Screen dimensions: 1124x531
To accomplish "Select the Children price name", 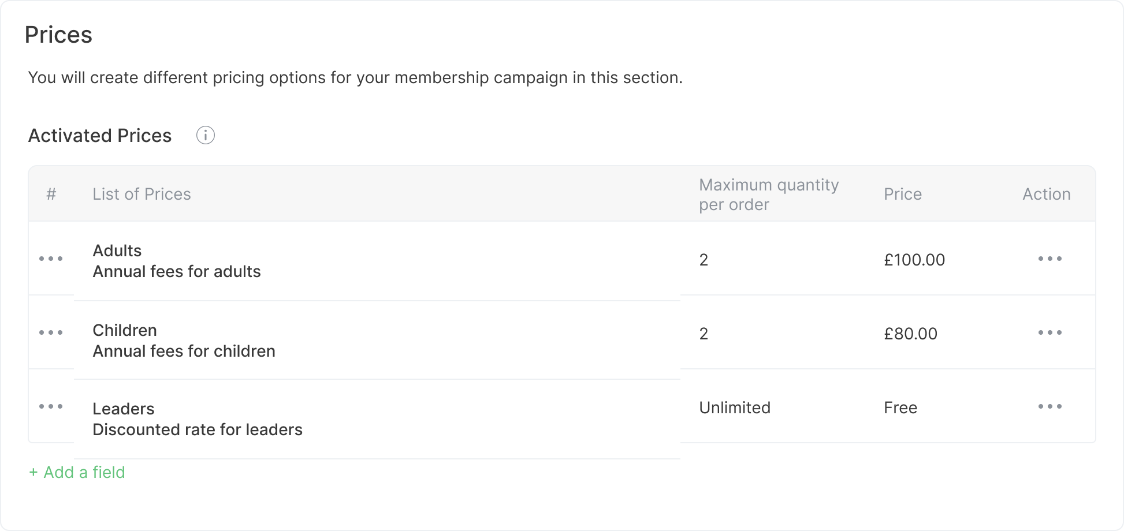I will pyautogui.click(x=125, y=330).
